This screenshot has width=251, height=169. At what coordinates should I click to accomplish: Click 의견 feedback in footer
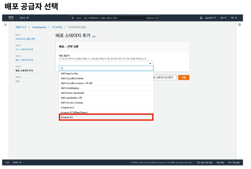[7, 163]
